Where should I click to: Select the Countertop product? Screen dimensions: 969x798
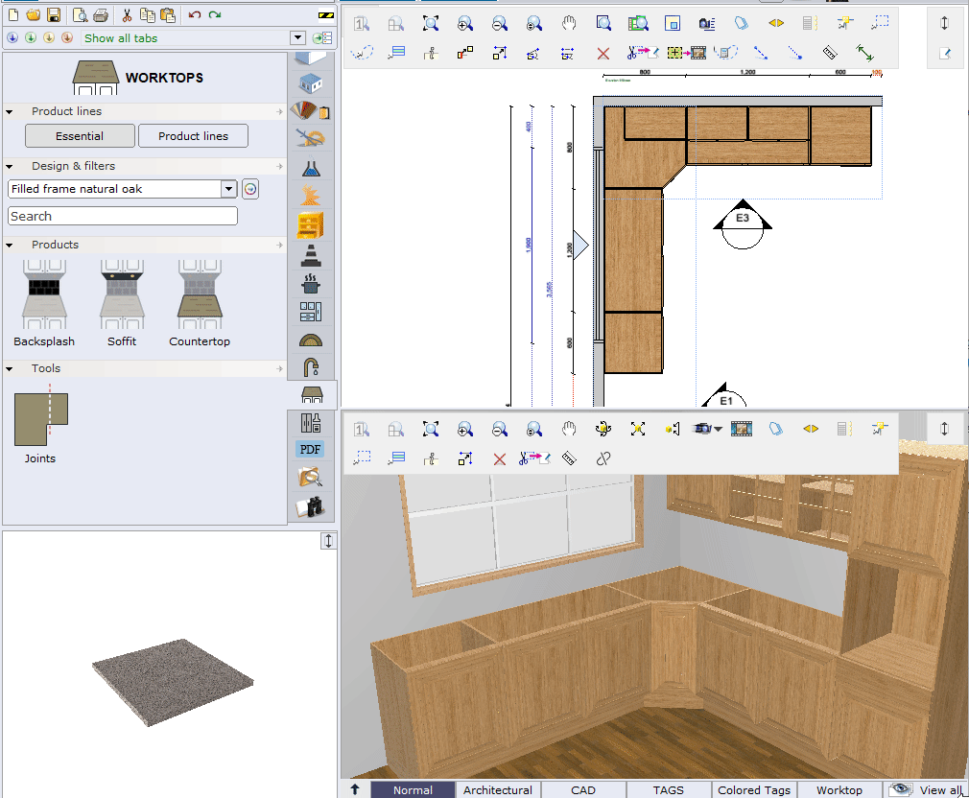200,303
